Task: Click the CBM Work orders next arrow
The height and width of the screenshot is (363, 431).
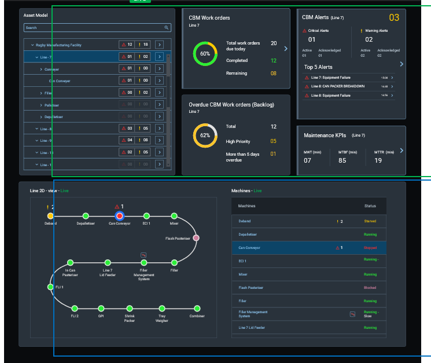Action: [x=285, y=49]
